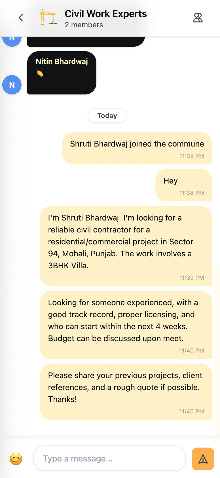The height and width of the screenshot is (478, 220).
Task: Open the group members icon in header
Action: pos(198,18)
